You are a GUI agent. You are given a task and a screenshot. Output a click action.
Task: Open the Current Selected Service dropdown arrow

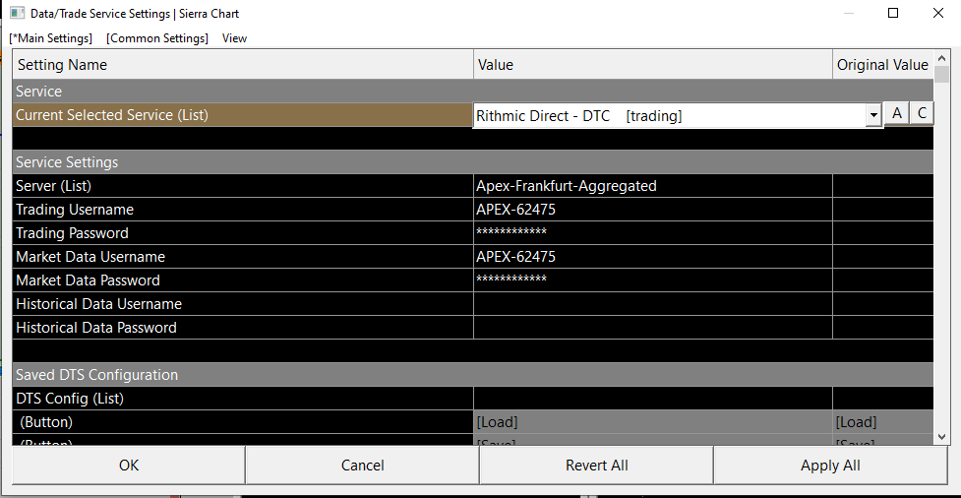coord(872,116)
